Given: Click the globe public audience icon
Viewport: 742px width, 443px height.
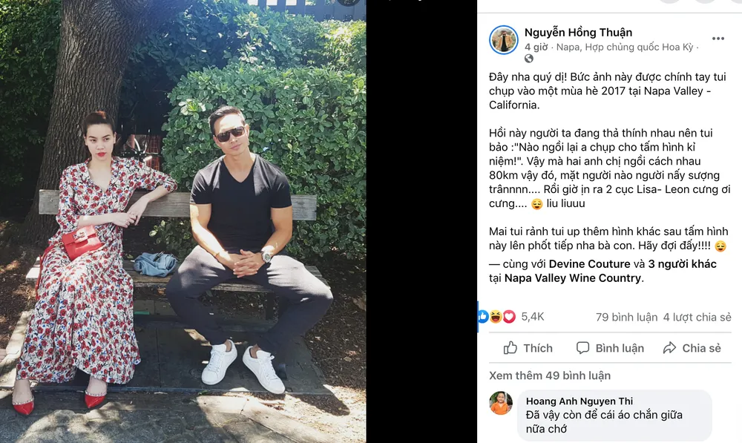Looking at the screenshot, I should pyautogui.click(x=529, y=59).
